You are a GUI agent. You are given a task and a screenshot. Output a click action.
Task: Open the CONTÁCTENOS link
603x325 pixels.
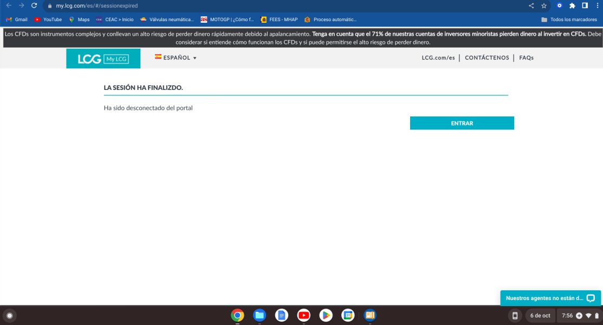[487, 58]
